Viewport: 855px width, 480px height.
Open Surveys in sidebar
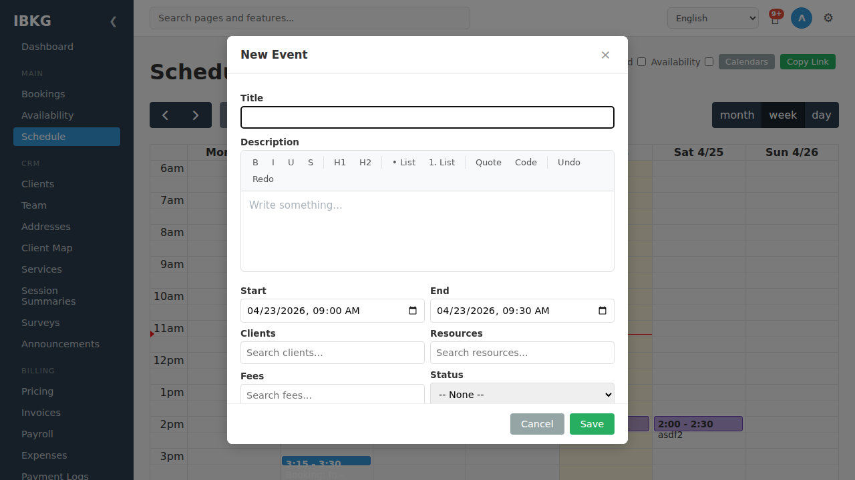67,323
